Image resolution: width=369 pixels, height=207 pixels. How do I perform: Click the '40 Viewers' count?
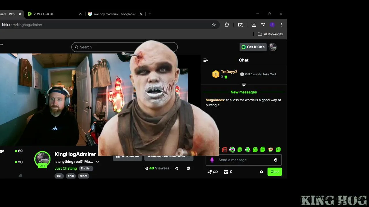(159, 168)
